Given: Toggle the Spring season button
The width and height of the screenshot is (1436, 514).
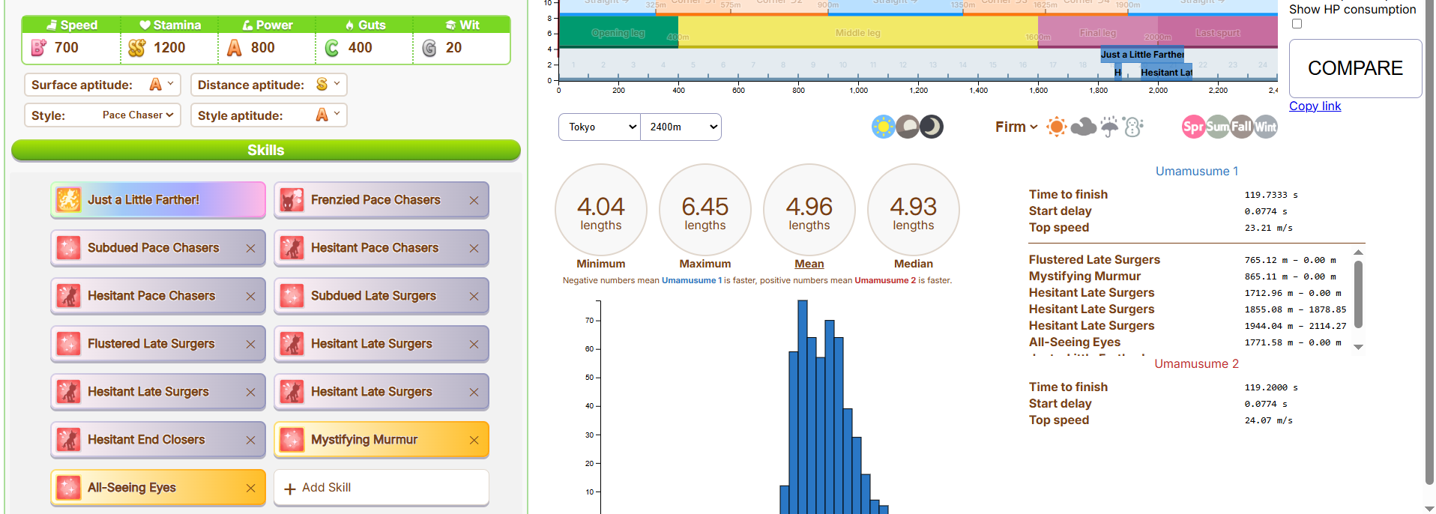Looking at the screenshot, I should pos(1193,127).
